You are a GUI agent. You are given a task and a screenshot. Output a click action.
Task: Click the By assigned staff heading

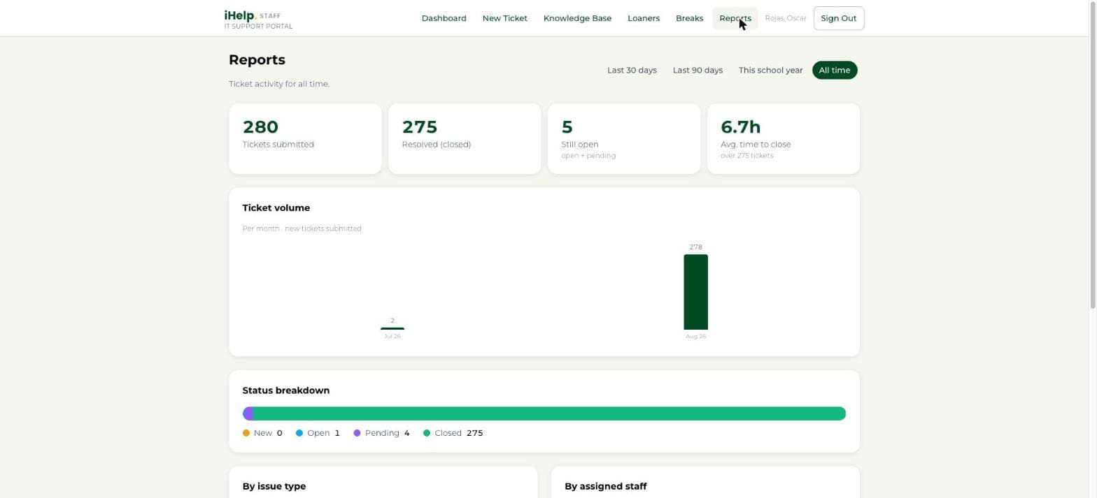click(606, 486)
